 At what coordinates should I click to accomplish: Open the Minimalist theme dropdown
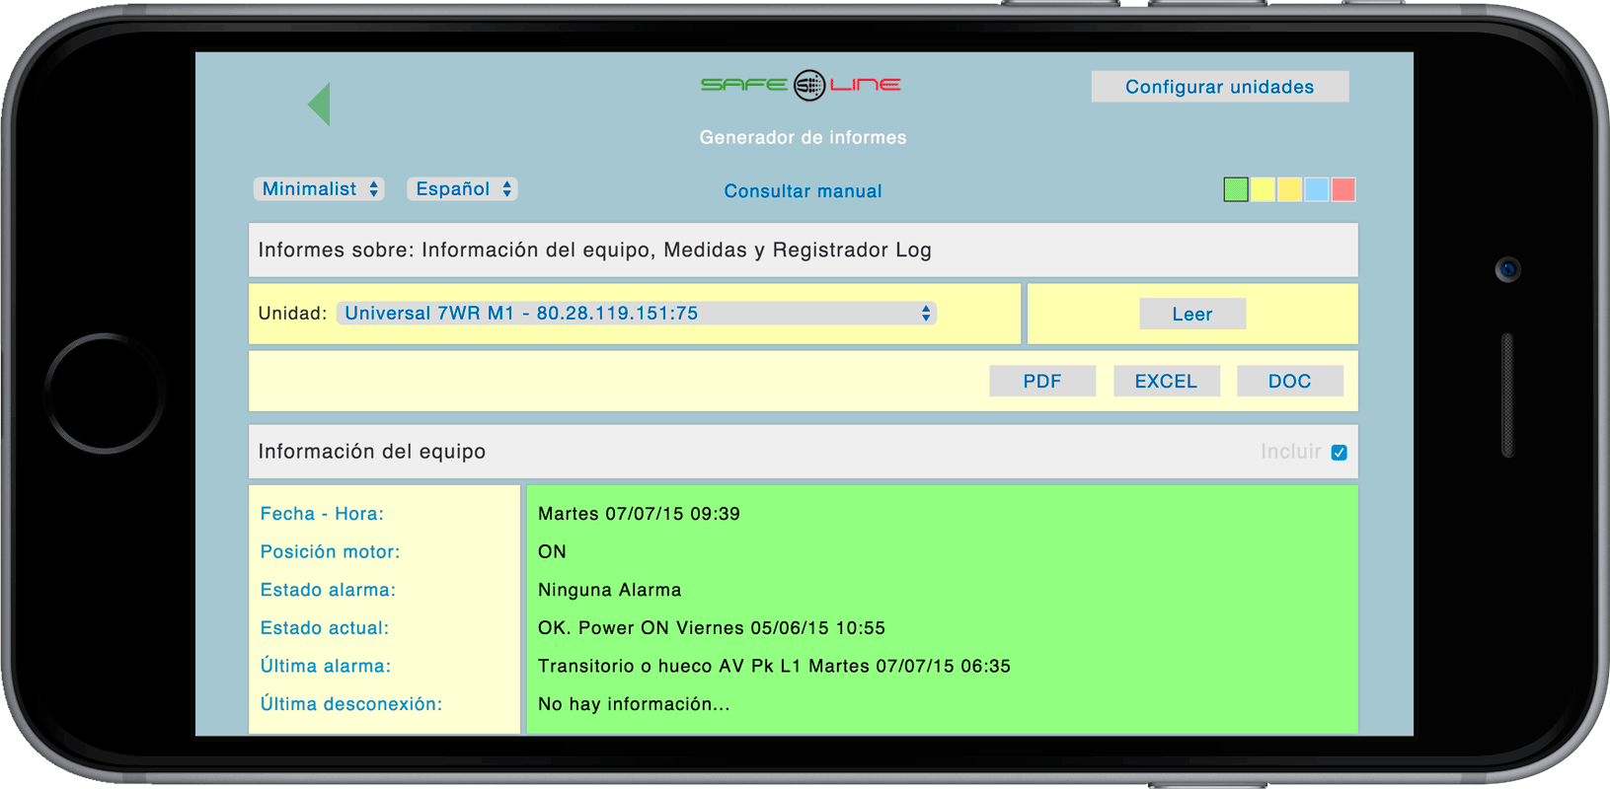coord(319,188)
